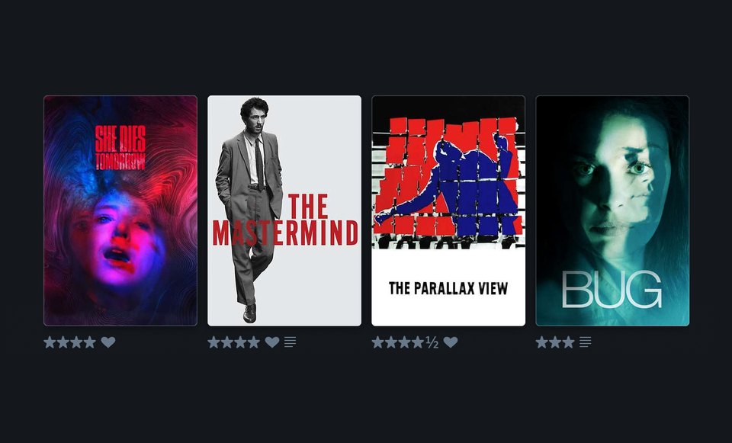This screenshot has width=732, height=443.
Task: Click heart icon under The Mastermind
Action: [x=272, y=342]
